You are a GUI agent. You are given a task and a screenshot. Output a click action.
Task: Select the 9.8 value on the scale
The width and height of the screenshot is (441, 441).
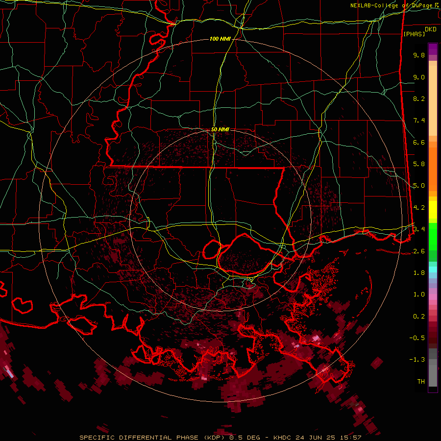419,55
